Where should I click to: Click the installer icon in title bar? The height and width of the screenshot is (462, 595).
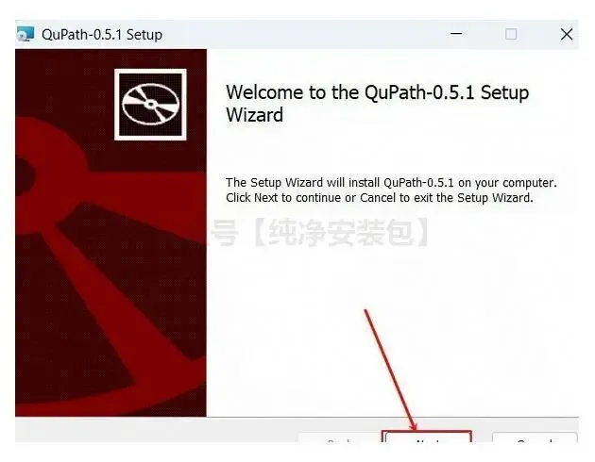(25, 34)
